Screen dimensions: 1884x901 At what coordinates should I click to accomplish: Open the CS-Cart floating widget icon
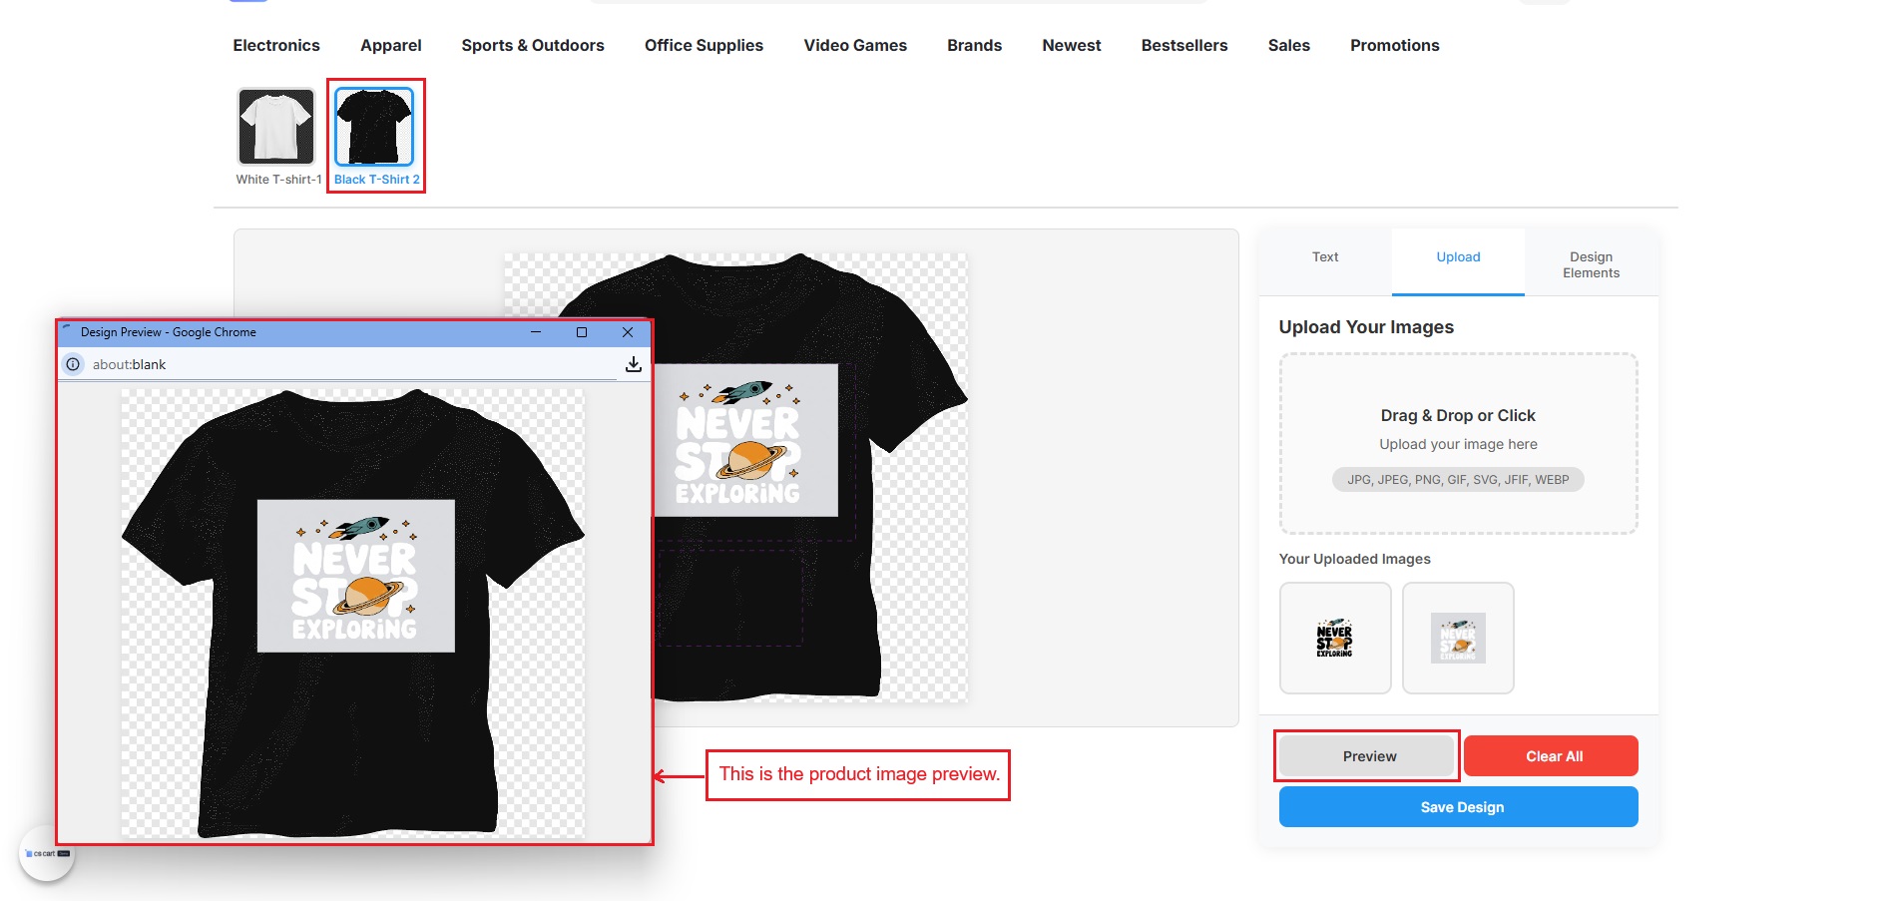click(x=47, y=854)
